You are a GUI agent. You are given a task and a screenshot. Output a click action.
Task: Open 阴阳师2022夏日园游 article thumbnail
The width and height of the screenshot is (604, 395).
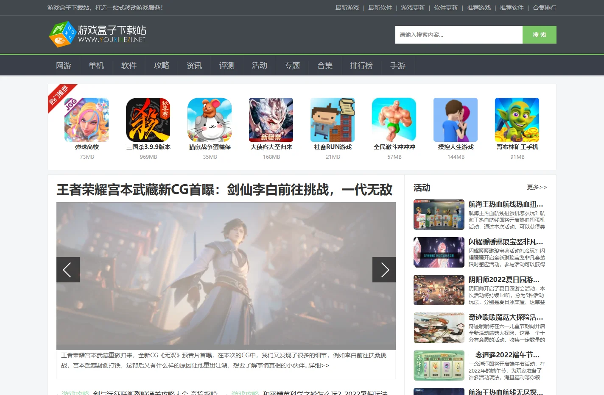[439, 290]
